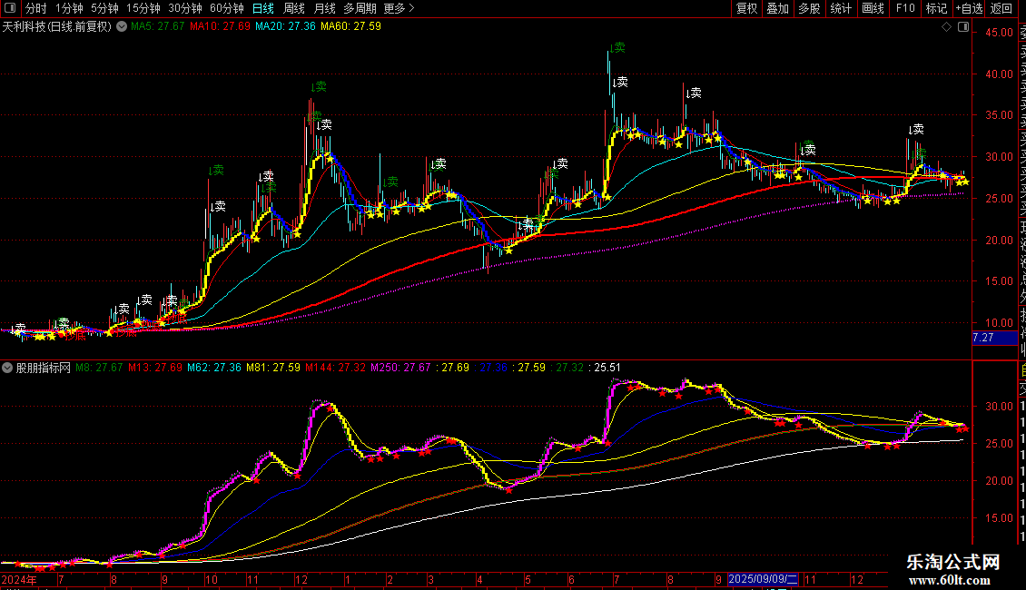Open the 多股 multi-stock view
The width and height of the screenshot is (1026, 590).
click(809, 8)
